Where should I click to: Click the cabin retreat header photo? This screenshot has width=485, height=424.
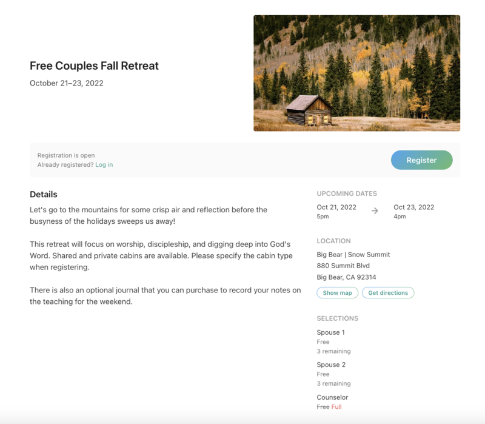point(356,73)
